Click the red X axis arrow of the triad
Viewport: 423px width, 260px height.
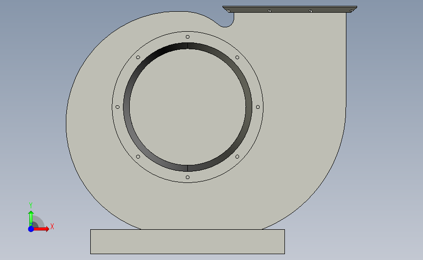pos(42,229)
